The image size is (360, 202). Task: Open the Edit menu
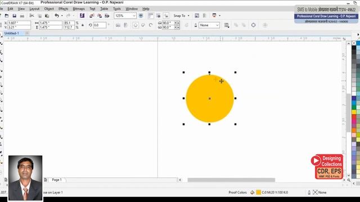pyautogui.click(x=10, y=9)
